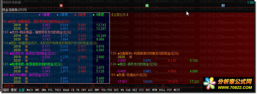Viewport: 257px width, 94px height.
Task: Click the value 4.797
Action: click(100, 81)
